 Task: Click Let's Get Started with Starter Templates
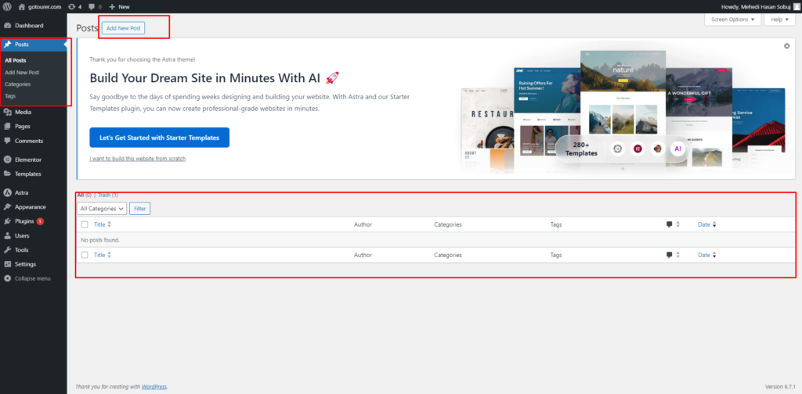(159, 138)
